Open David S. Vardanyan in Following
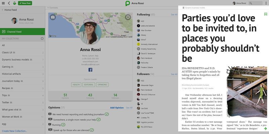The width and height of the screenshot is (269, 134). [x=146, y=53]
